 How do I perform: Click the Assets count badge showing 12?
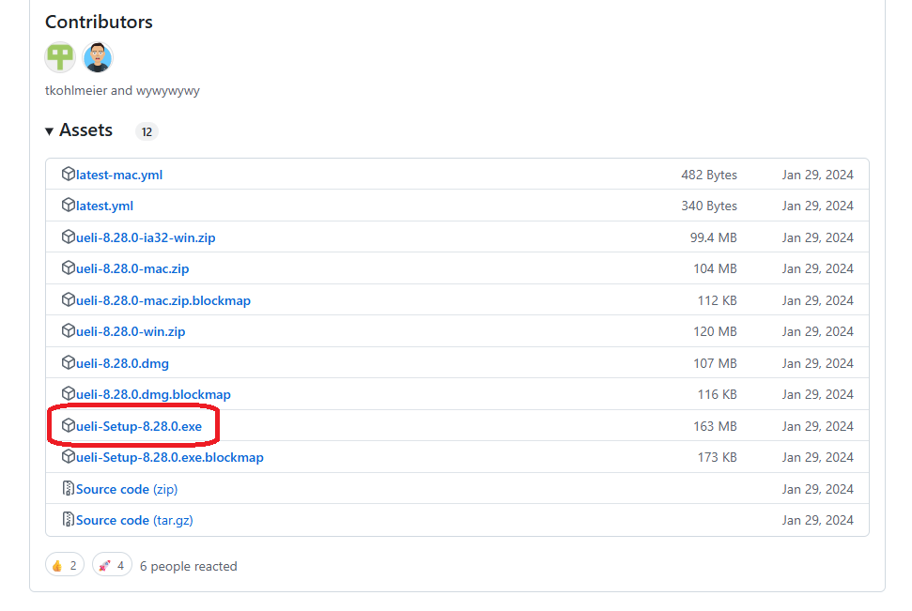tap(147, 131)
